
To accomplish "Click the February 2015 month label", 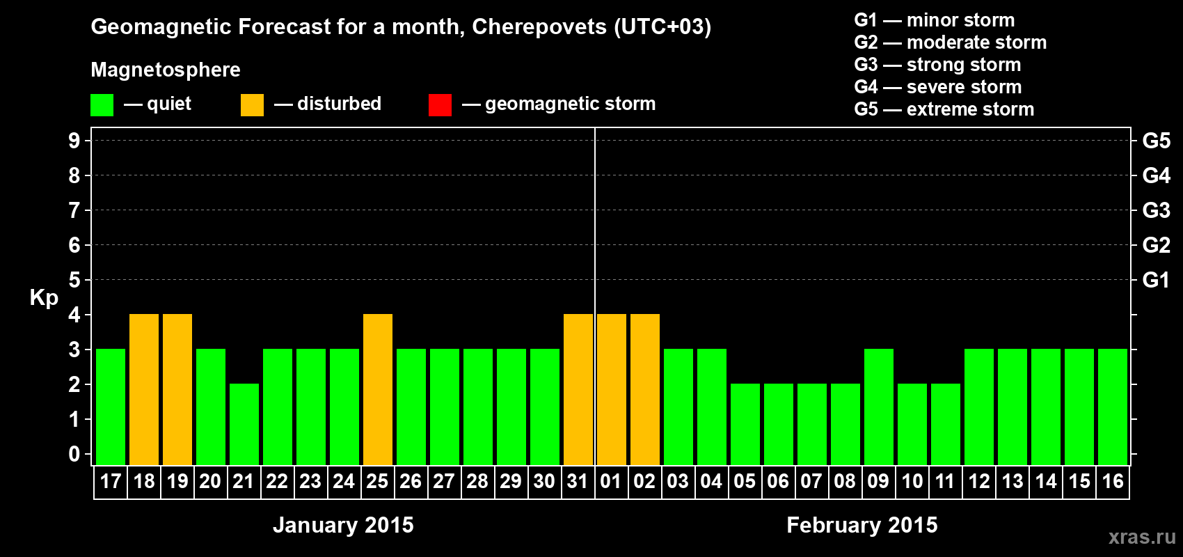I will [x=862, y=525].
